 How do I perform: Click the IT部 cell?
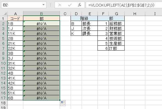(x=116, y=48)
